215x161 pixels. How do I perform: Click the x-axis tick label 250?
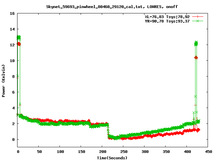pos(124,152)
